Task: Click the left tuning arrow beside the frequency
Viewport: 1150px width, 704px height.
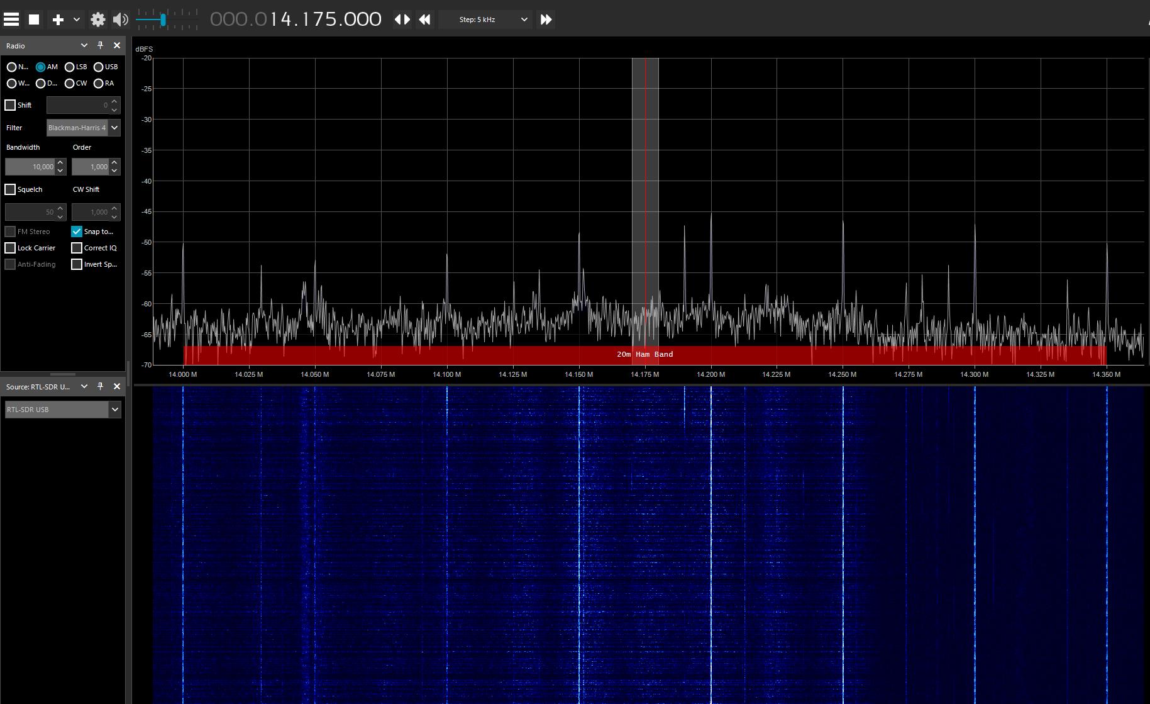Action: tap(399, 20)
